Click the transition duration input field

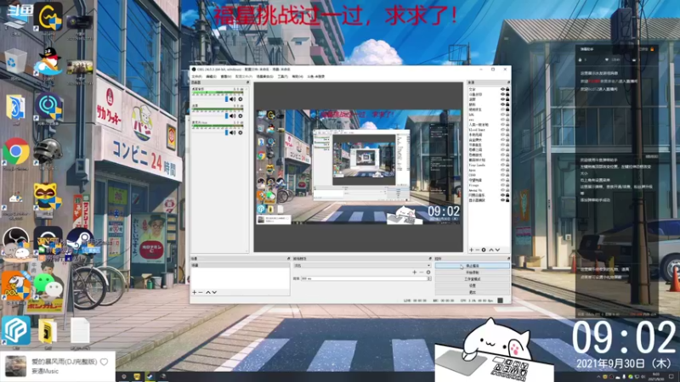(x=364, y=278)
